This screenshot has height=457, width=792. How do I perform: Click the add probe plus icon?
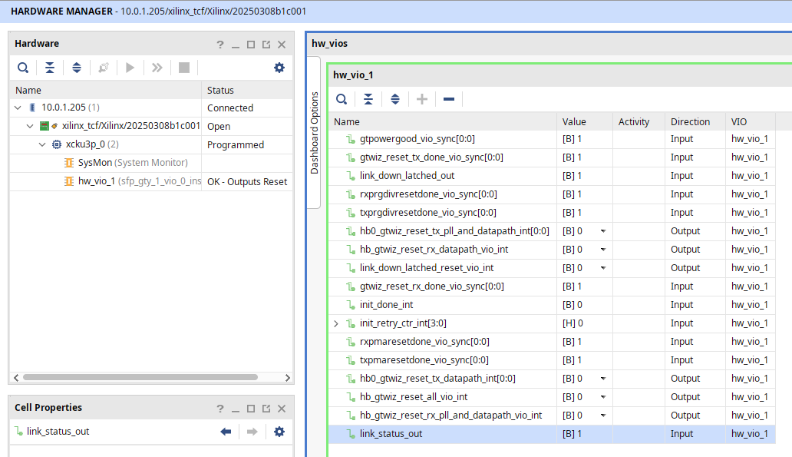coord(422,99)
